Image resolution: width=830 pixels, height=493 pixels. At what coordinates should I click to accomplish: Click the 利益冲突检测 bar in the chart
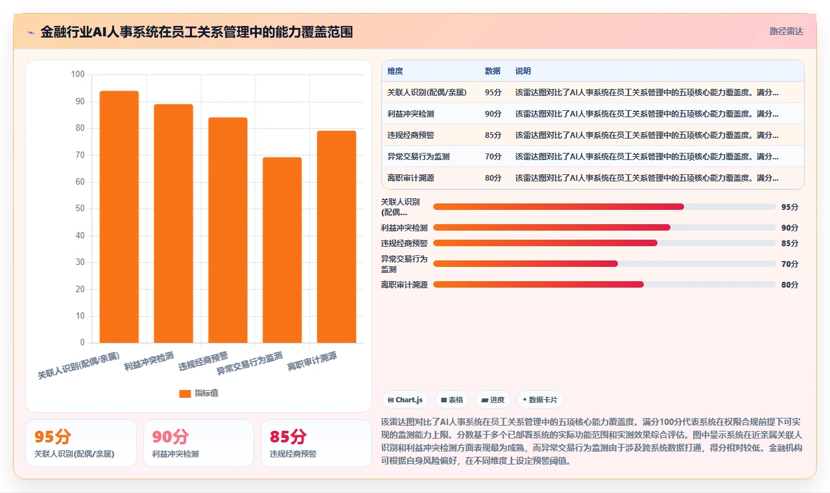click(174, 224)
